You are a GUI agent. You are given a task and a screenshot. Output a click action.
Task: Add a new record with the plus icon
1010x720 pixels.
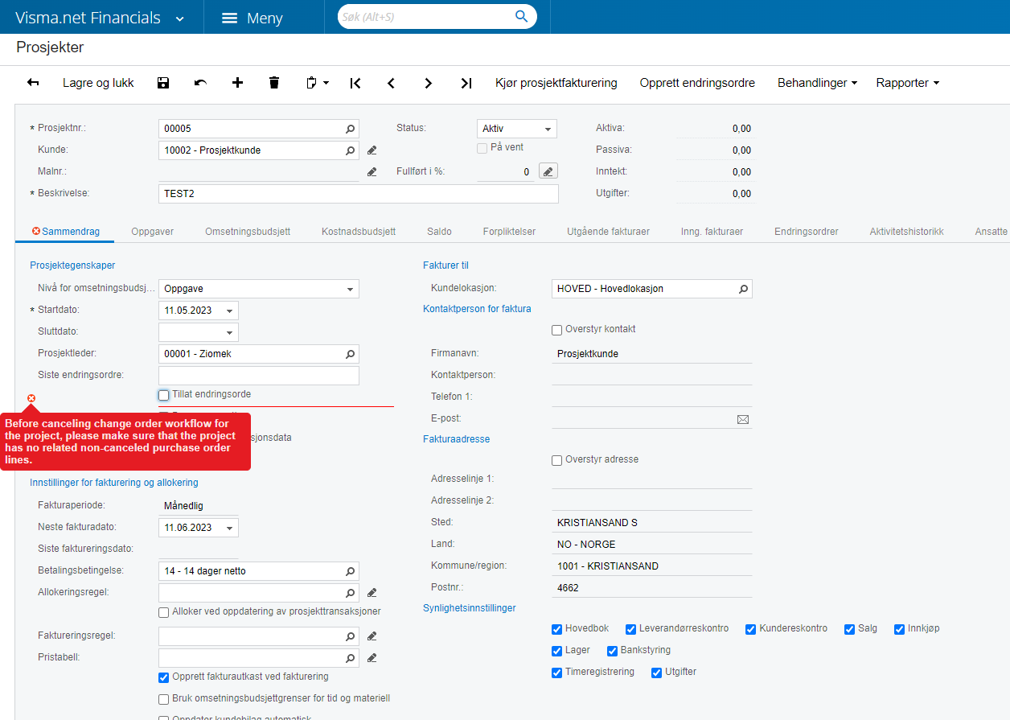(237, 82)
